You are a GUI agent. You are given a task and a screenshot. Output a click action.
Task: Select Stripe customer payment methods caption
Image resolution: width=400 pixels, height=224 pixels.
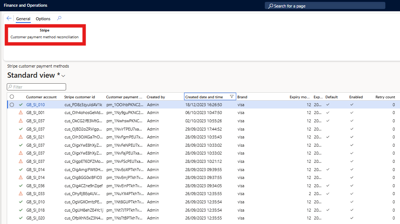(38, 66)
